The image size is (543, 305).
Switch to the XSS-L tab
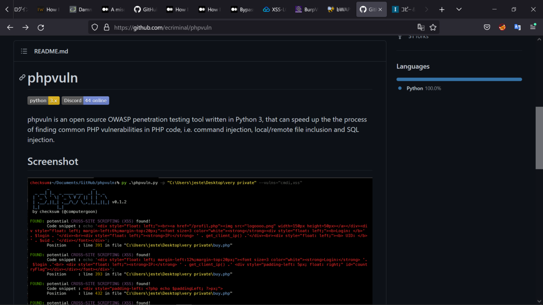pos(275,9)
